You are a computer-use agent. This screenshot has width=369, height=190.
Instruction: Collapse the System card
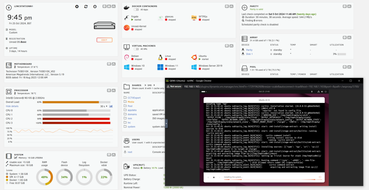pos(113,155)
